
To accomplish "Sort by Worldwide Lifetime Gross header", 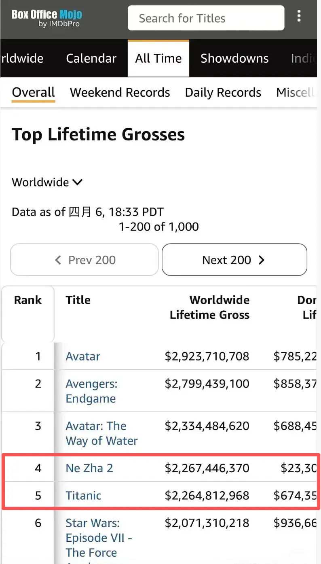I will point(209,307).
